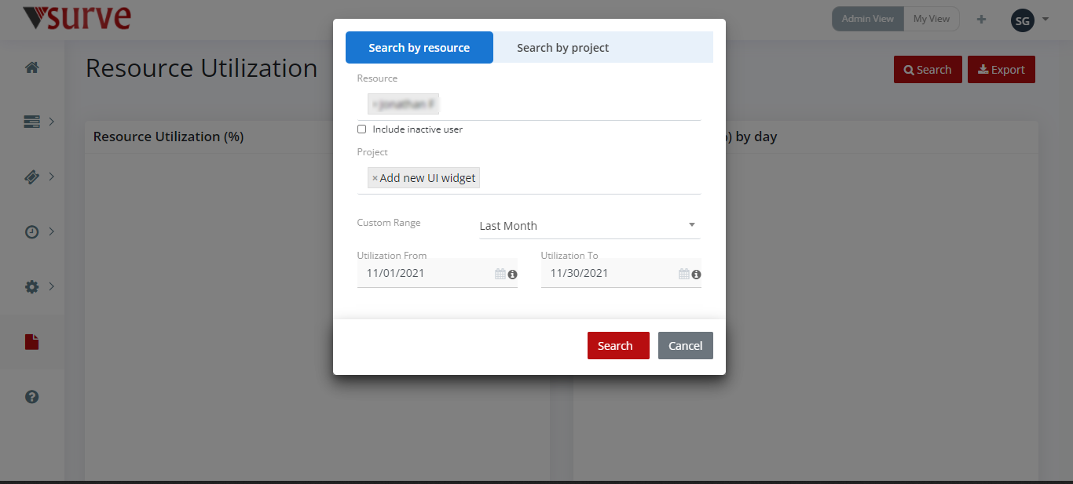Click the Utilization From date field

pyautogui.click(x=438, y=274)
